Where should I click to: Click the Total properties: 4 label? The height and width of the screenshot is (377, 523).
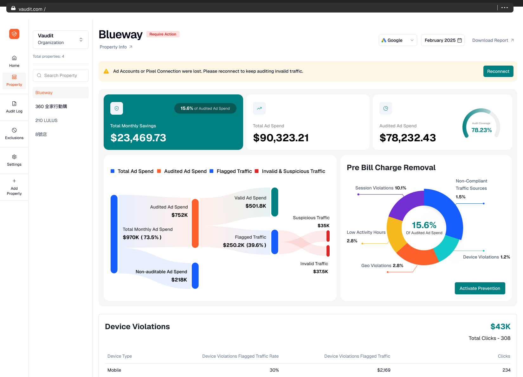tap(48, 56)
